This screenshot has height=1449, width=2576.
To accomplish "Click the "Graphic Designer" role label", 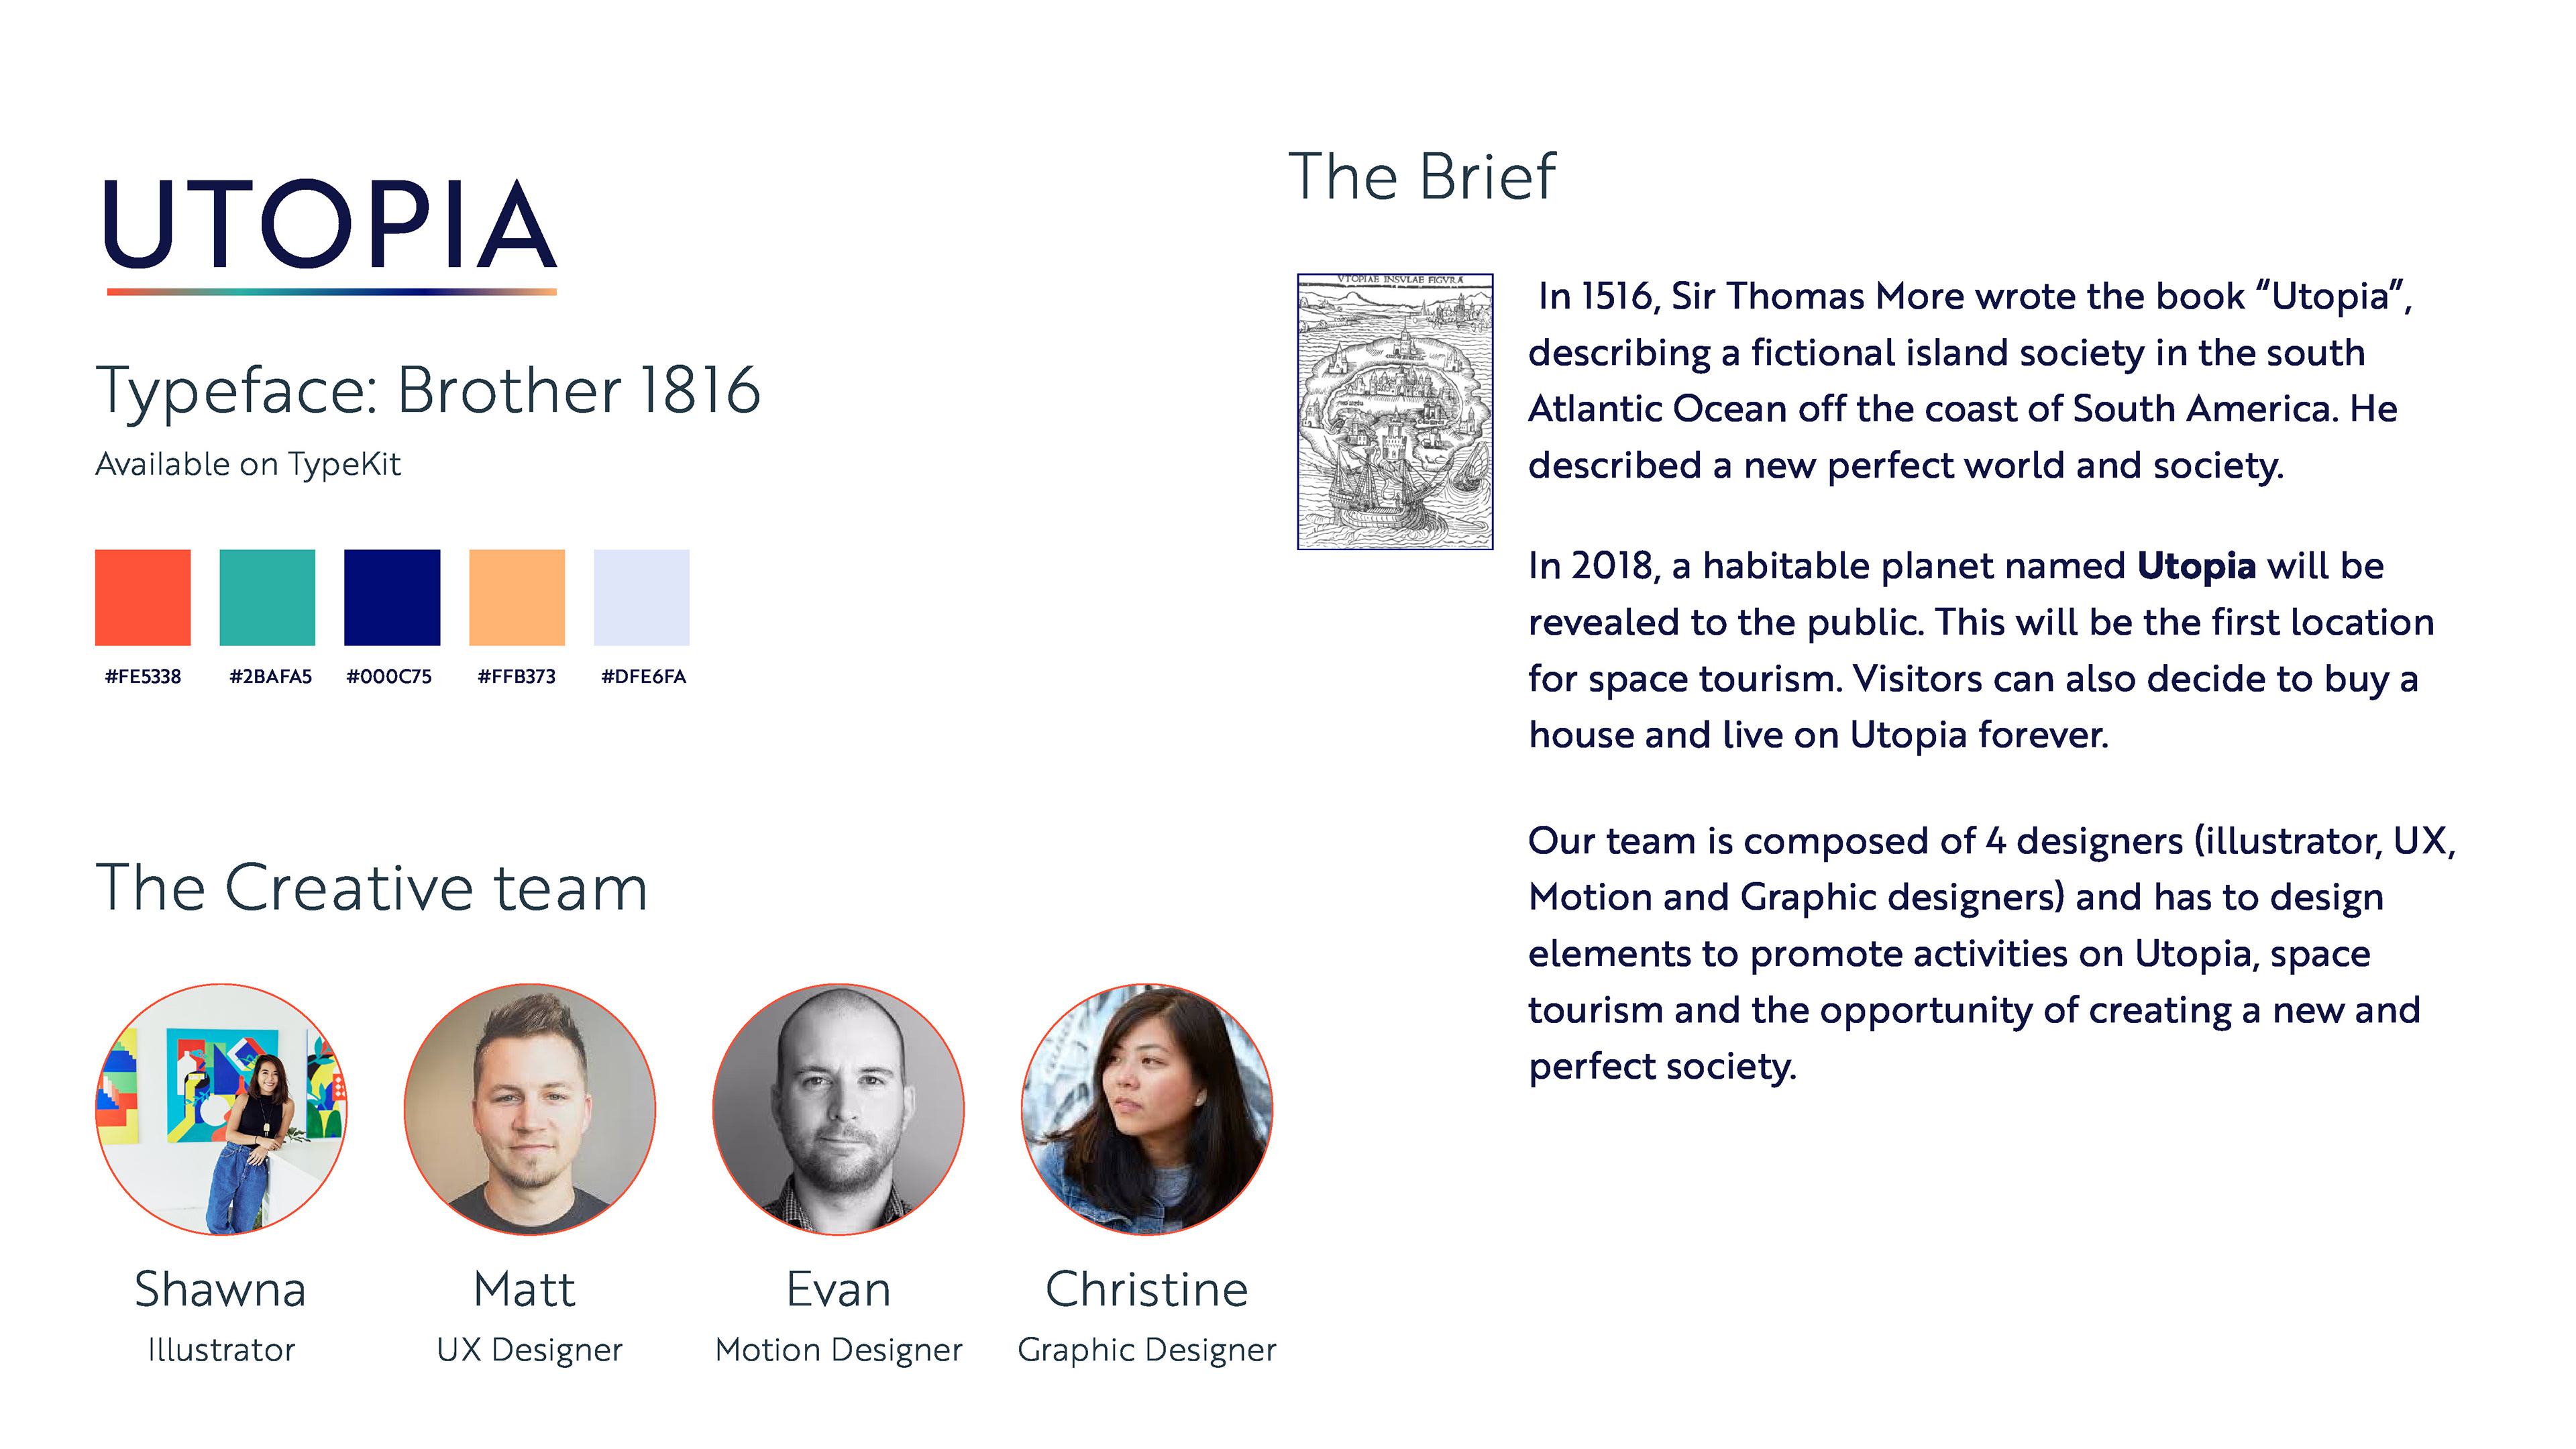I will pyautogui.click(x=1147, y=1350).
